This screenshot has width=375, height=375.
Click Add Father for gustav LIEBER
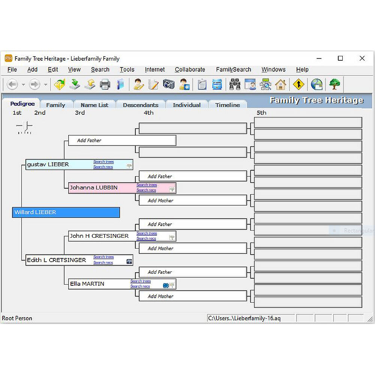click(122, 140)
